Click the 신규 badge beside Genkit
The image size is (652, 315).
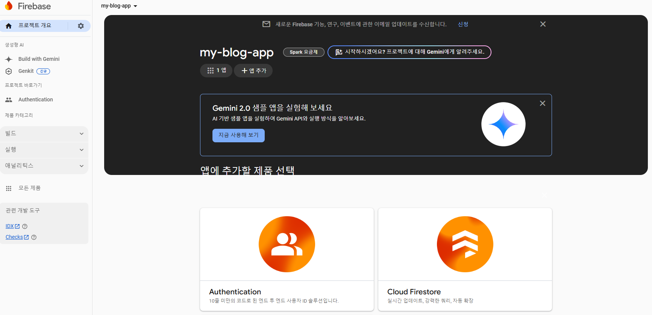pyautogui.click(x=43, y=71)
